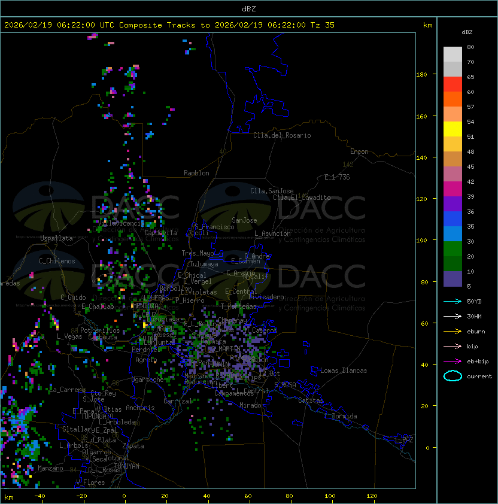This screenshot has height=504, width=498.
Task: Pick the magenta swatch between 42 and 39
Action: pyautogui.click(x=453, y=189)
